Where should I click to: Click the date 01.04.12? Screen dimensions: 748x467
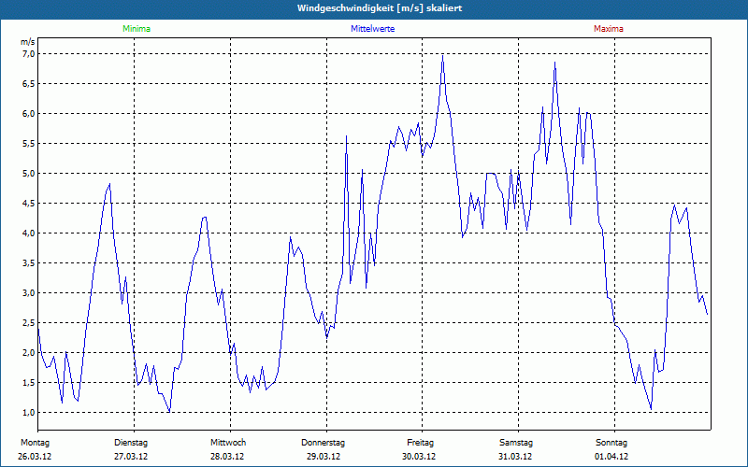(x=611, y=457)
